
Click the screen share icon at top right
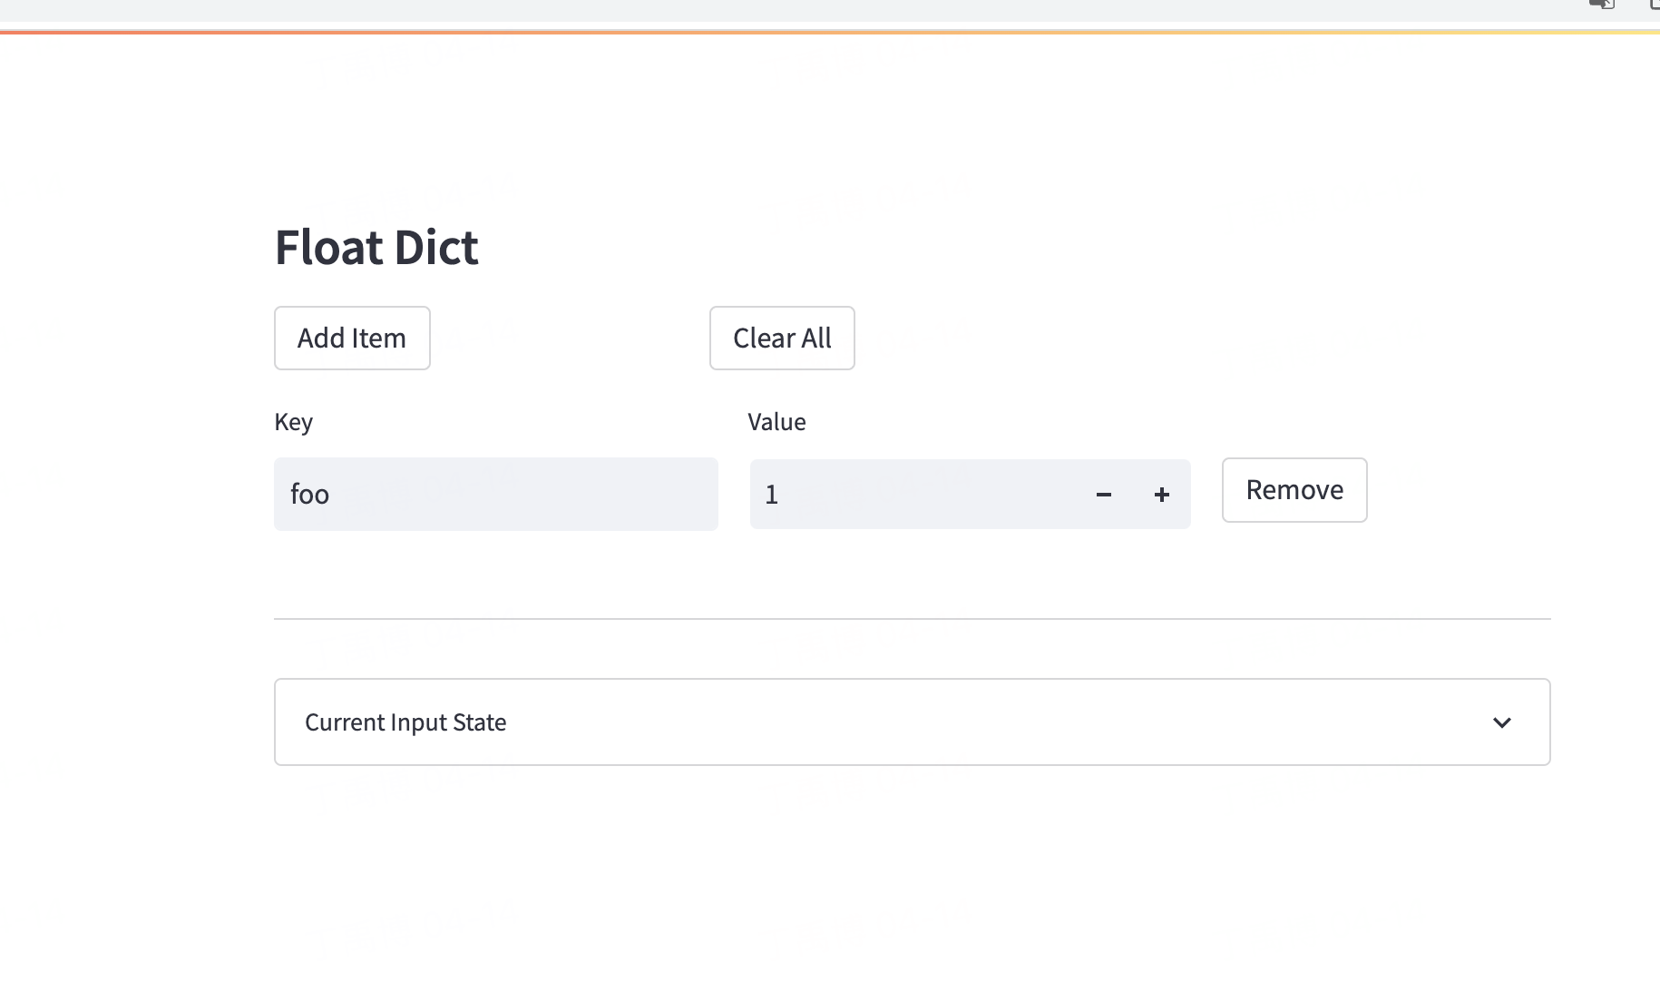coord(1600,5)
